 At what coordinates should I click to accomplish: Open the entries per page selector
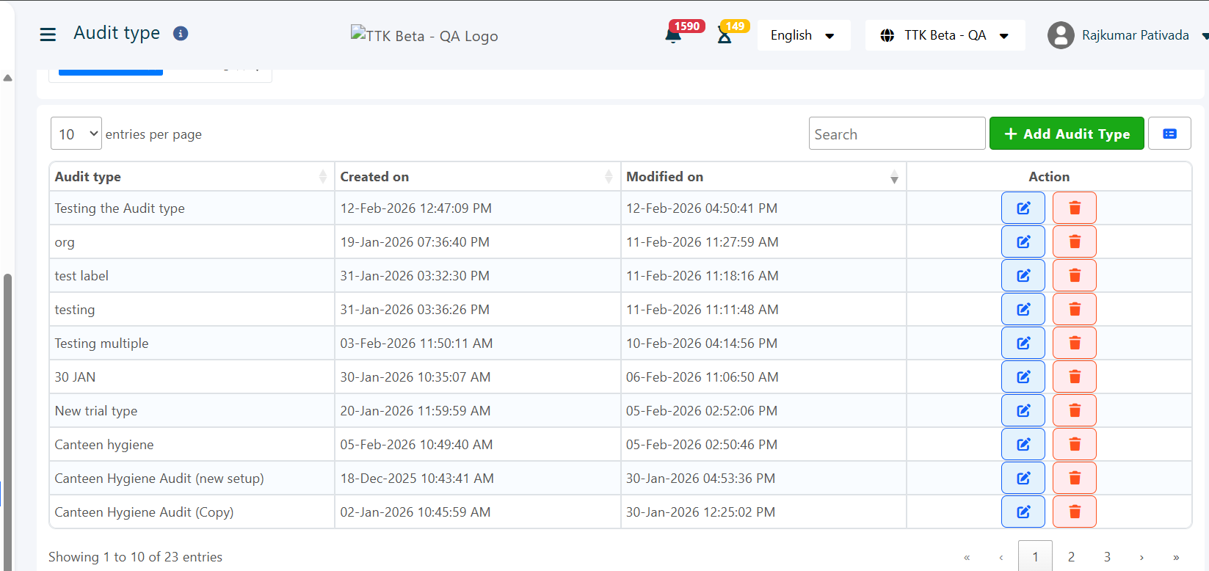tap(76, 134)
